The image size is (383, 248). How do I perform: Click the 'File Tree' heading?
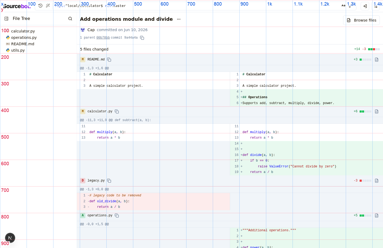21,19
